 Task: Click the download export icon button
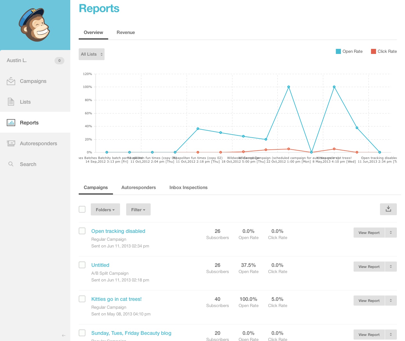coord(388,209)
